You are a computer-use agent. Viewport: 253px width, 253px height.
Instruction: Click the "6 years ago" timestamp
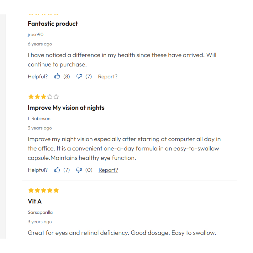coord(40,44)
